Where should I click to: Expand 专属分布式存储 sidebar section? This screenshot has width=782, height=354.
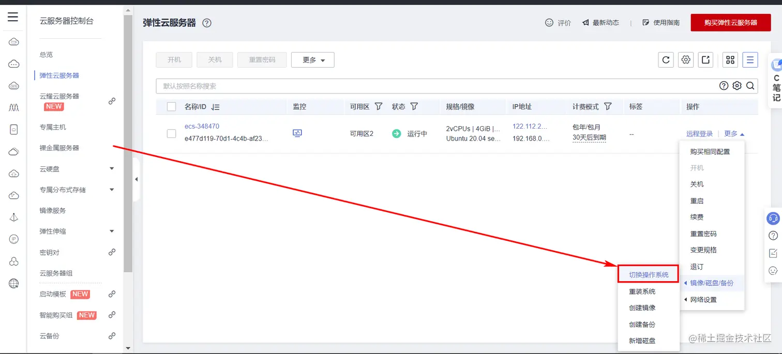(x=112, y=190)
